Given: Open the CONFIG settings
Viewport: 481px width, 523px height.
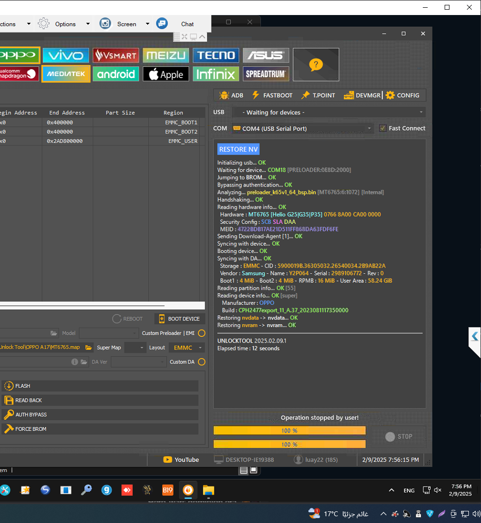Looking at the screenshot, I should 402,95.
